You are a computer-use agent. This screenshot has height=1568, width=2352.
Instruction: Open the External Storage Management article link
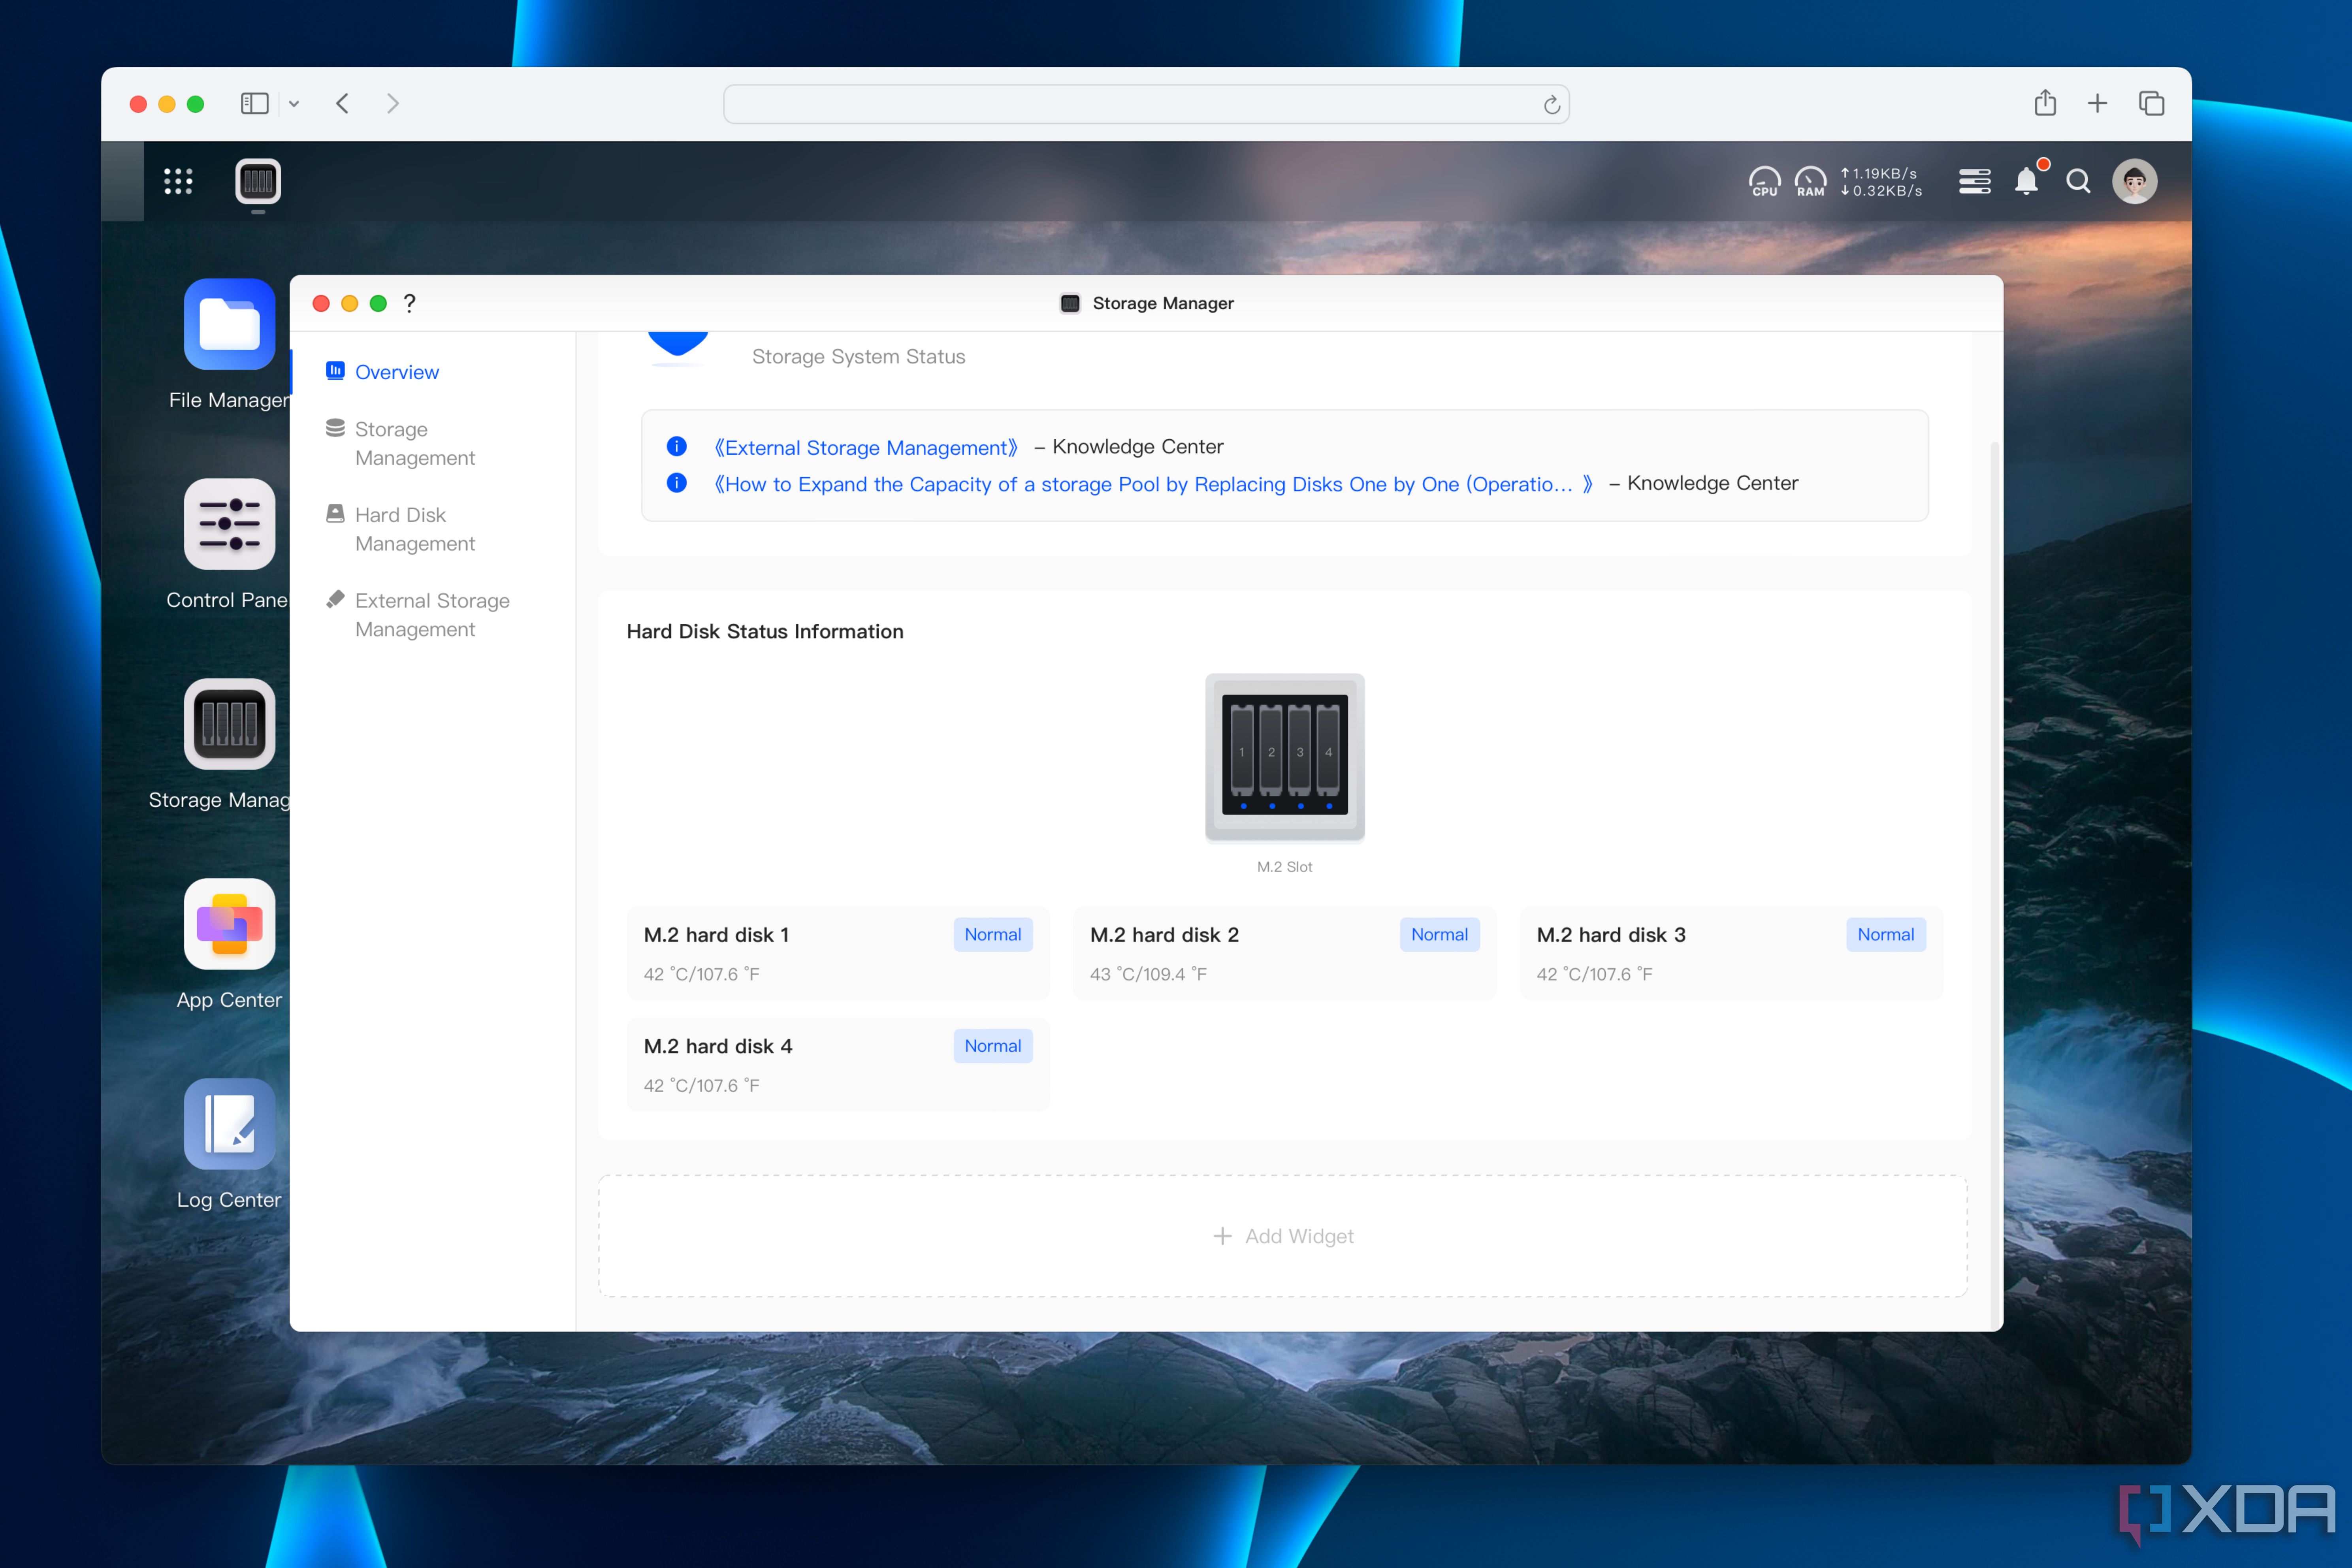tap(866, 447)
